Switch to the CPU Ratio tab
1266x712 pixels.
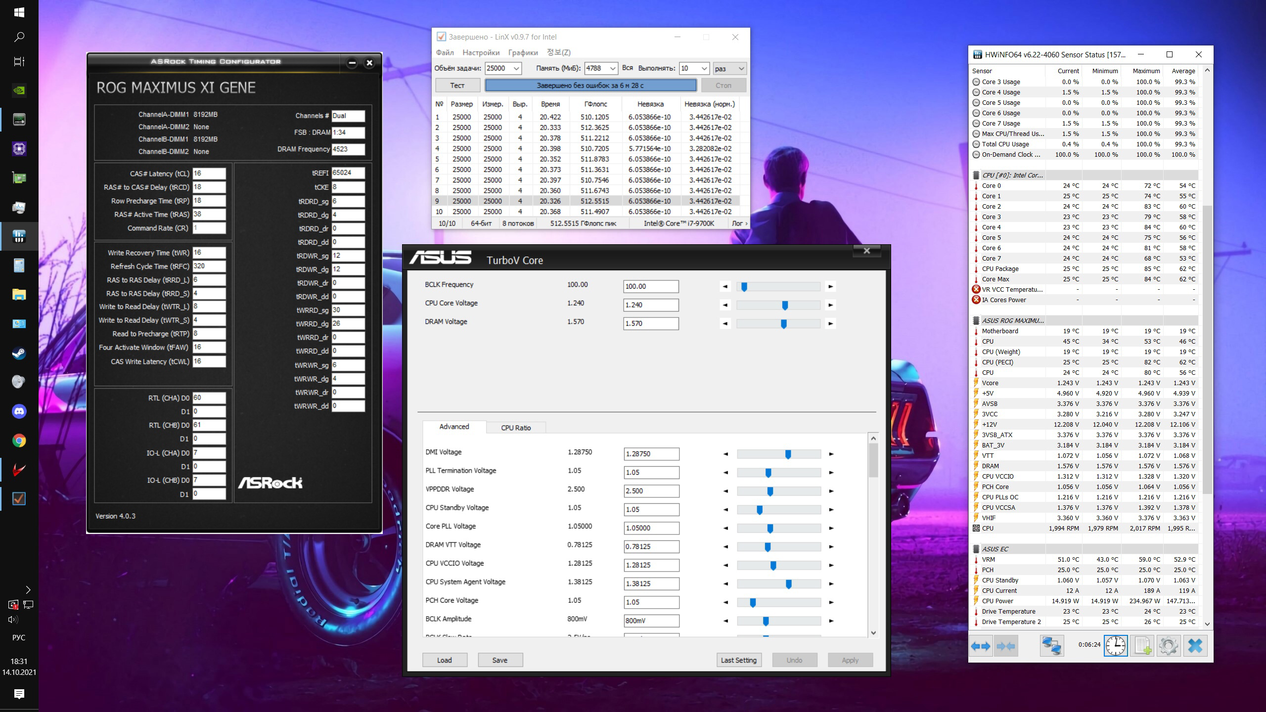tap(516, 428)
